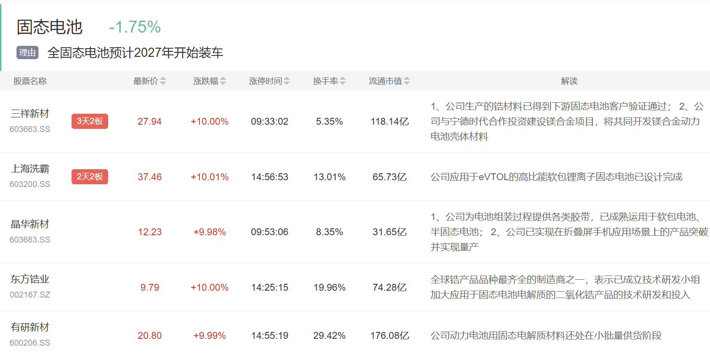Sort by 最新价 column arrows
Image resolution: width=710 pixels, height=359 pixels.
(163, 81)
